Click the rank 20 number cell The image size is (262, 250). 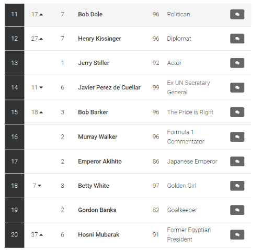pos(15,235)
